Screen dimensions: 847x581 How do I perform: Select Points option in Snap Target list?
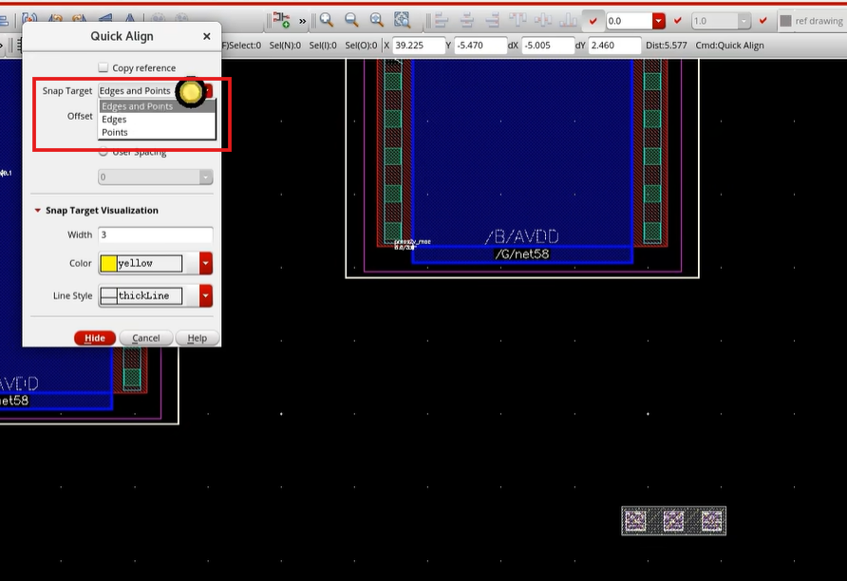coord(157,132)
